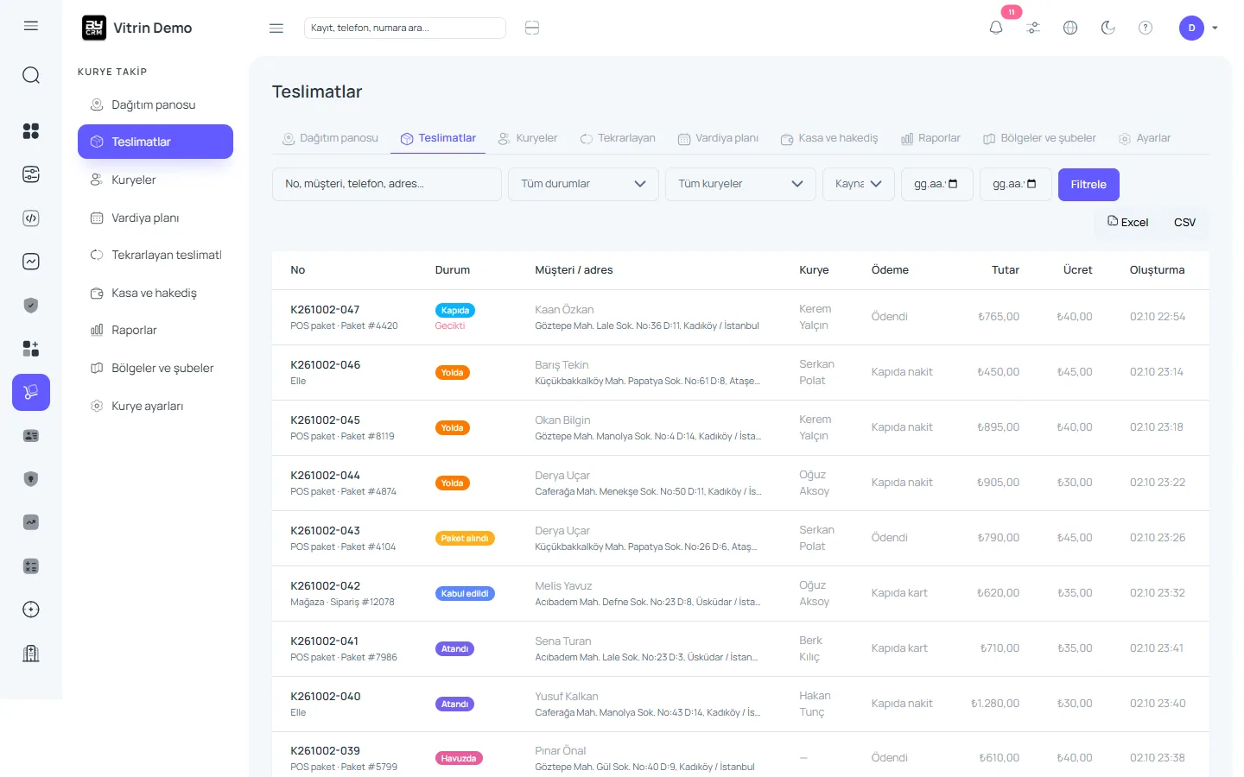This screenshot has width=1244, height=777.
Task: Focus the global search field in top bar
Action: point(404,28)
